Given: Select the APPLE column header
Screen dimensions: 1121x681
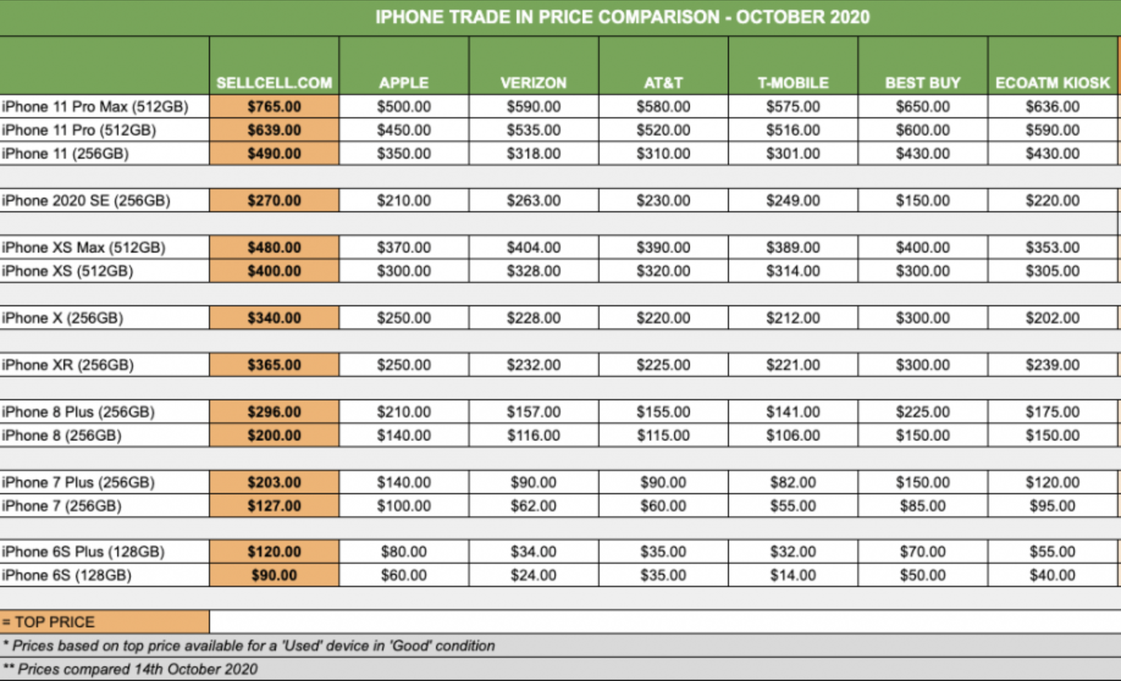Looking at the screenshot, I should click(x=404, y=82).
